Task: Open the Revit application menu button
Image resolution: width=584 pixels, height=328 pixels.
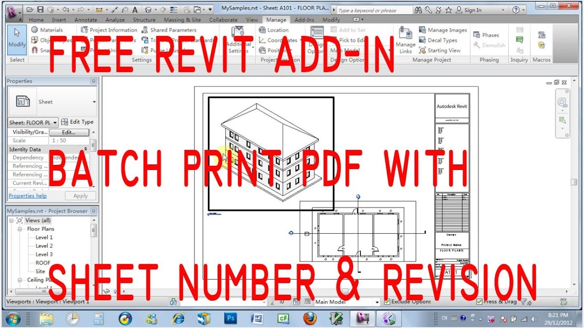Action: (13, 12)
